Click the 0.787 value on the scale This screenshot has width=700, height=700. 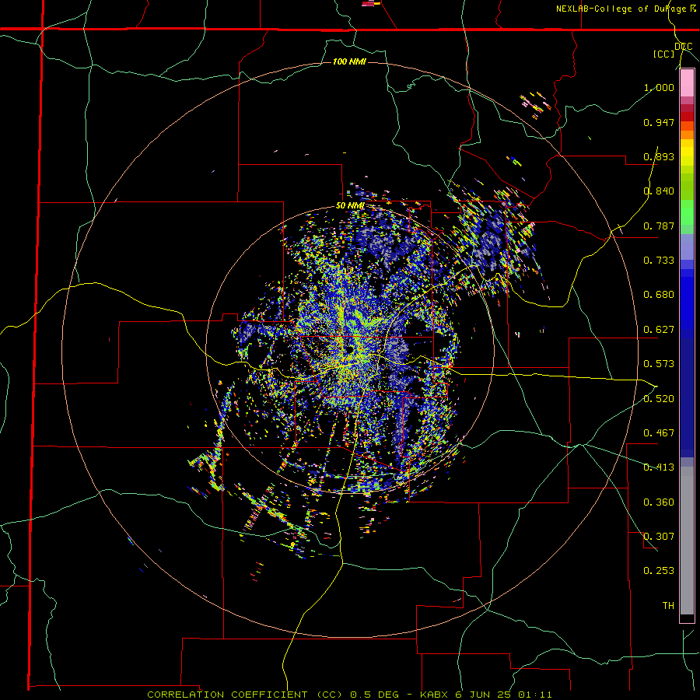[659, 226]
